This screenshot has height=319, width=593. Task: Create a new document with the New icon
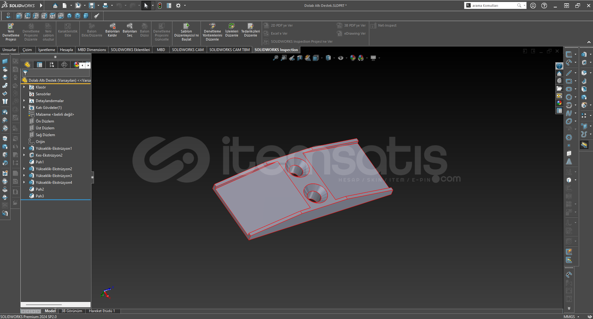[64, 6]
